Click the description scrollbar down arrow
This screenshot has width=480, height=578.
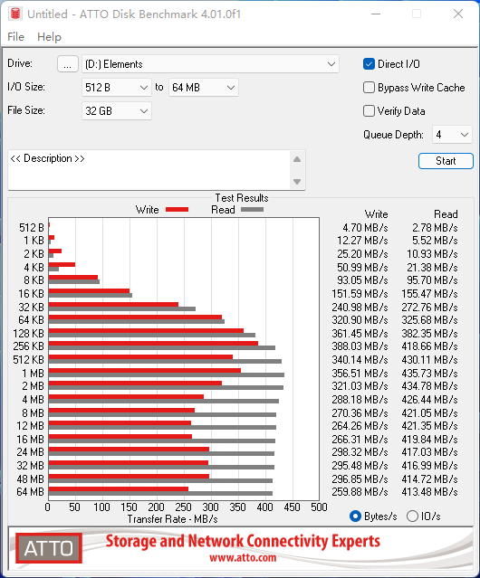coord(297,182)
